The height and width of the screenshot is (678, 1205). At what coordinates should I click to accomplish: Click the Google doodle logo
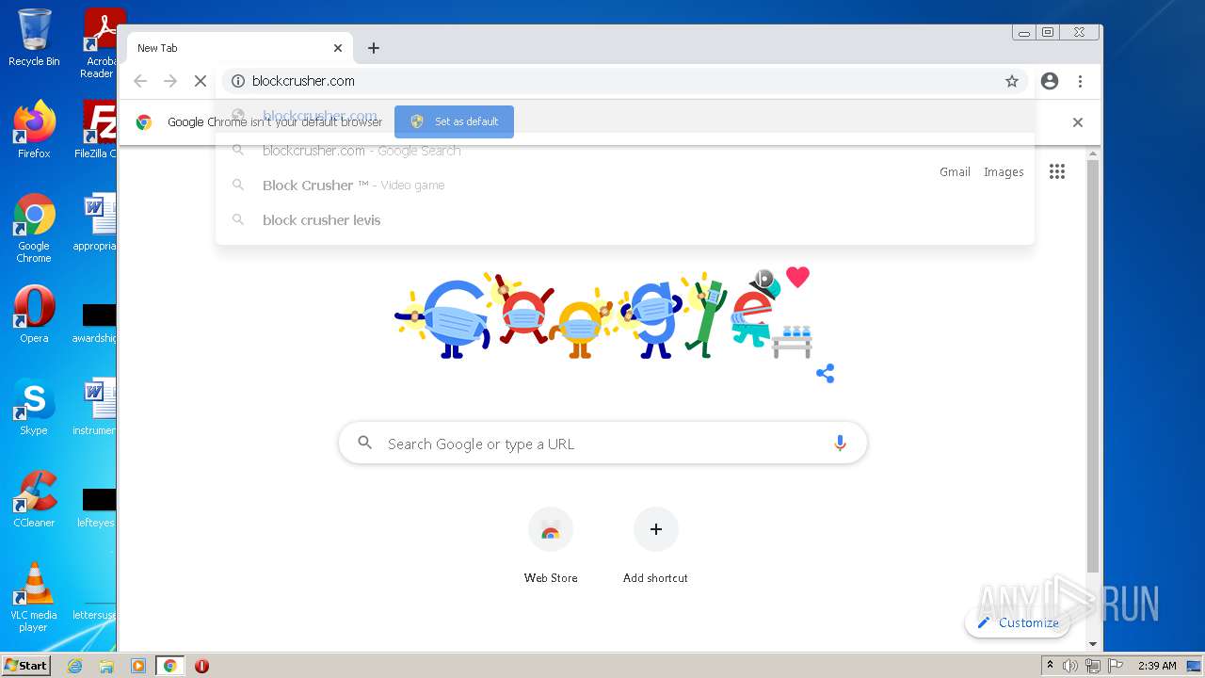click(x=602, y=315)
